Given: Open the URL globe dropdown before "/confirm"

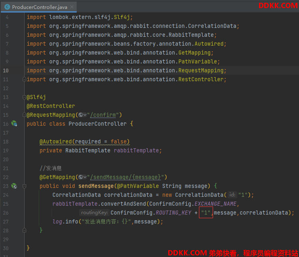Looking at the screenshot, I should coord(83,115).
